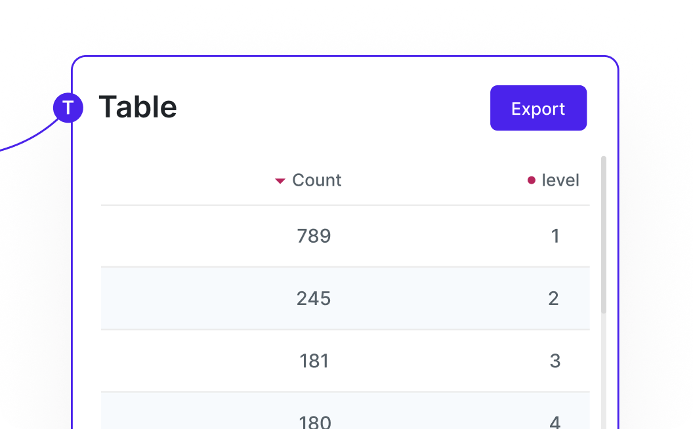Click the level cell with value 2

pos(553,298)
